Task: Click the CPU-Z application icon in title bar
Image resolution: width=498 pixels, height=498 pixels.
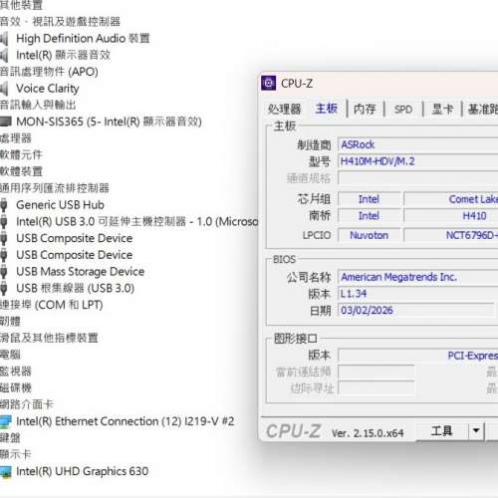Action: pos(268,83)
